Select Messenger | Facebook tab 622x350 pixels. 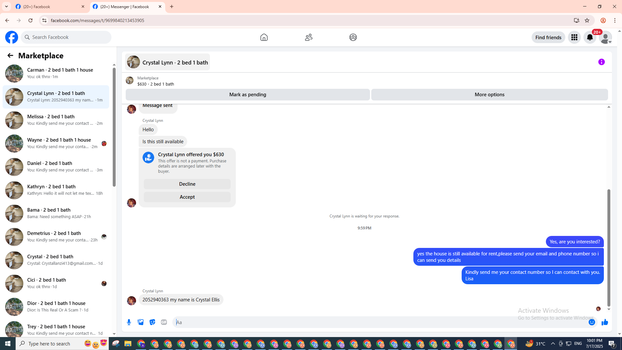(128, 6)
